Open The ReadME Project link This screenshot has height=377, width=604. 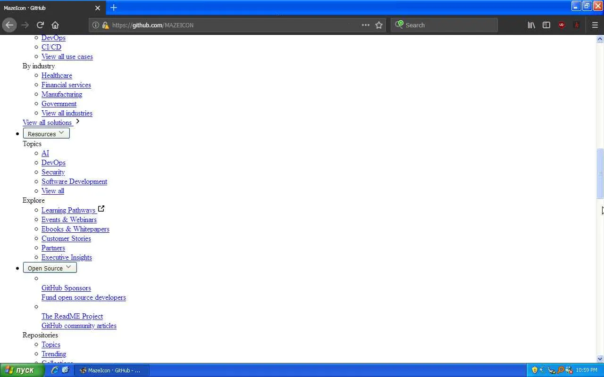tap(72, 316)
